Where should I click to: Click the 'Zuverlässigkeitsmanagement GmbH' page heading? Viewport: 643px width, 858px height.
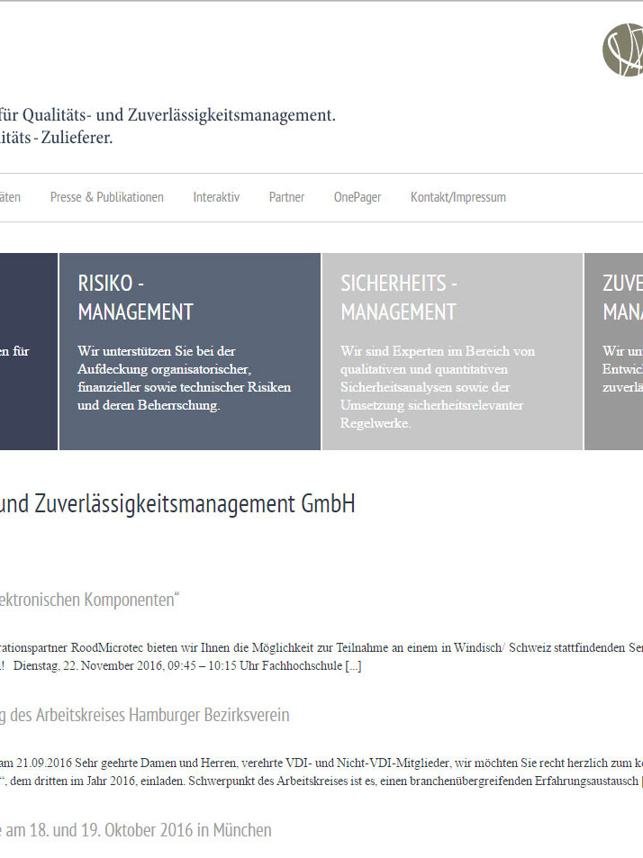177,504
